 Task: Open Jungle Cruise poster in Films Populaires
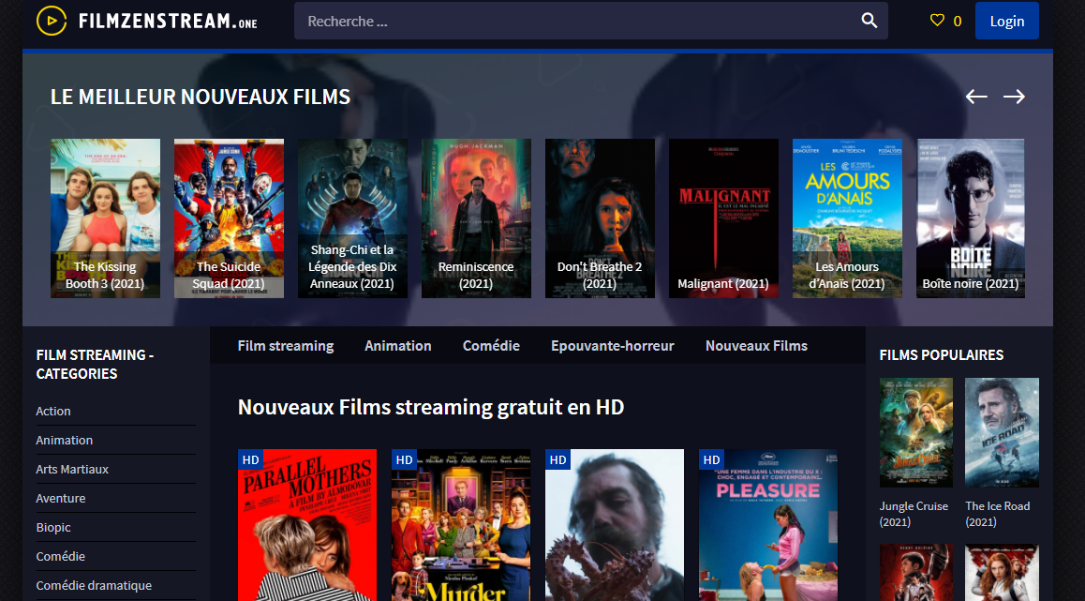pos(916,433)
